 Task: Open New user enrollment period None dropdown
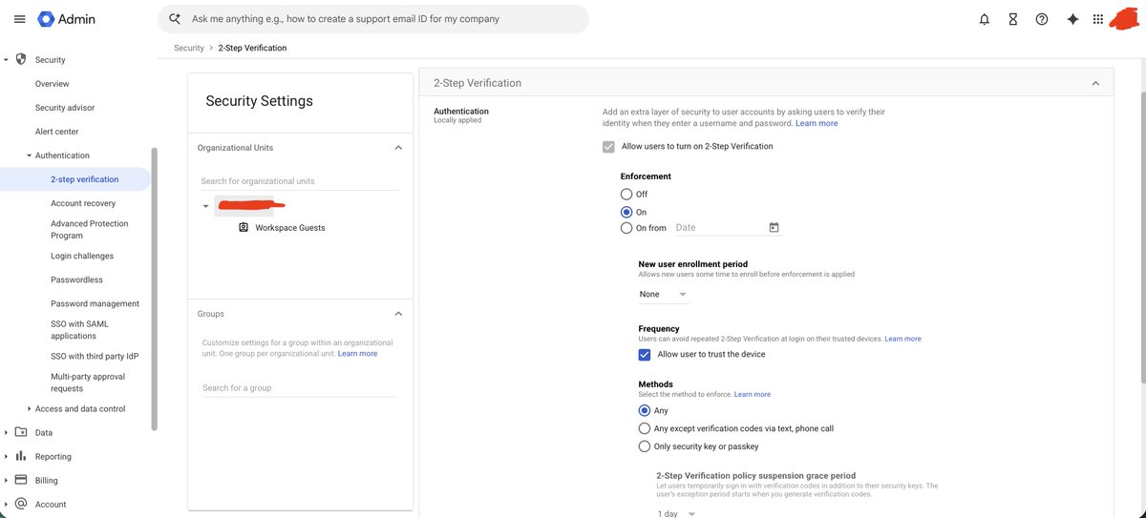tap(663, 295)
